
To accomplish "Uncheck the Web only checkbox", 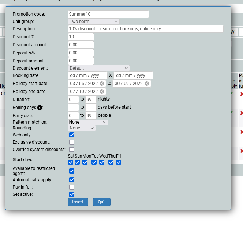I will point(72,135).
